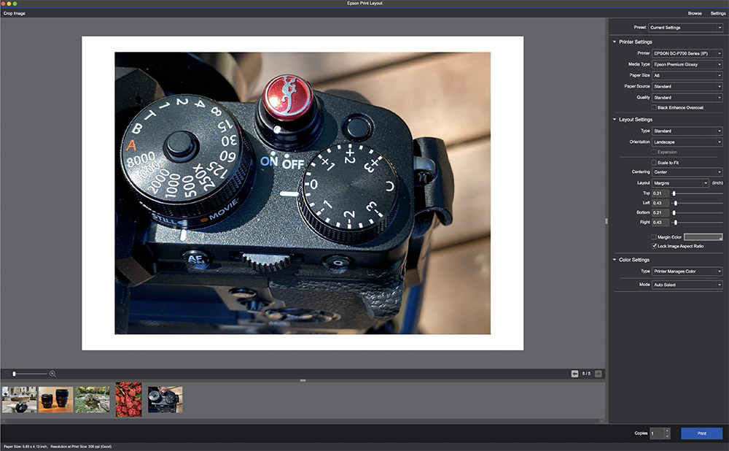
Task: Click the zoom-out magnifier icon
Action: click(x=7, y=374)
